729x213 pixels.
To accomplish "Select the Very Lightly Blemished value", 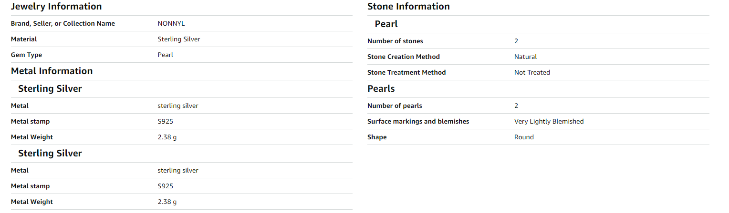I will click(549, 122).
